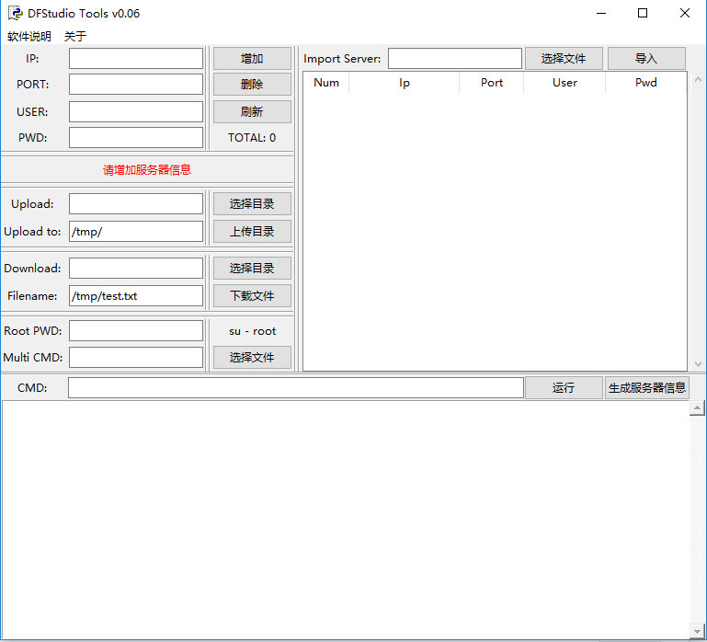Focus the Root PWD field
This screenshot has width=707, height=642.
(x=136, y=331)
